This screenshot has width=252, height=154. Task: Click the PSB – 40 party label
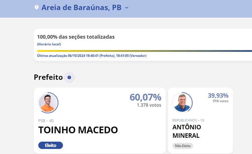[46, 121]
